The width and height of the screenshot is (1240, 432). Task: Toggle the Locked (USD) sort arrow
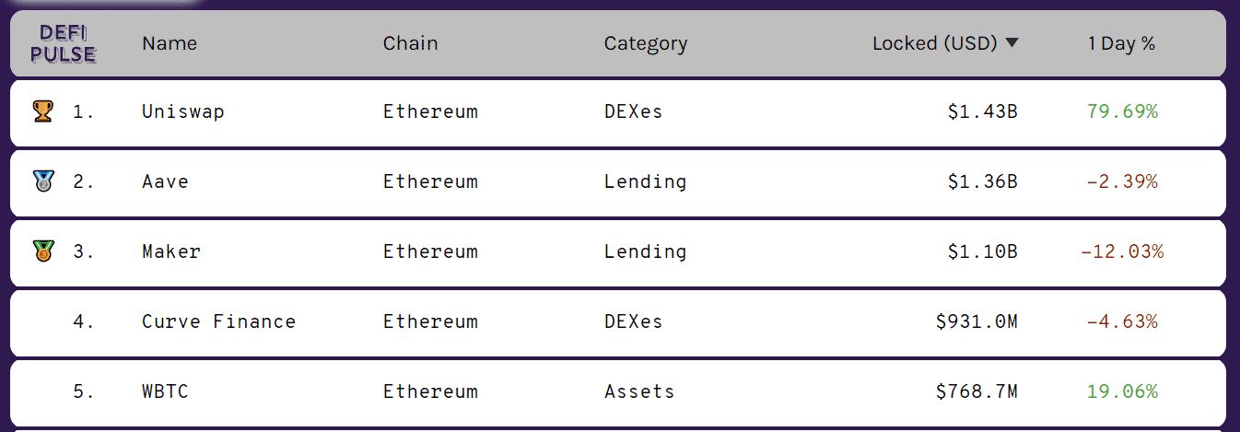point(1012,43)
